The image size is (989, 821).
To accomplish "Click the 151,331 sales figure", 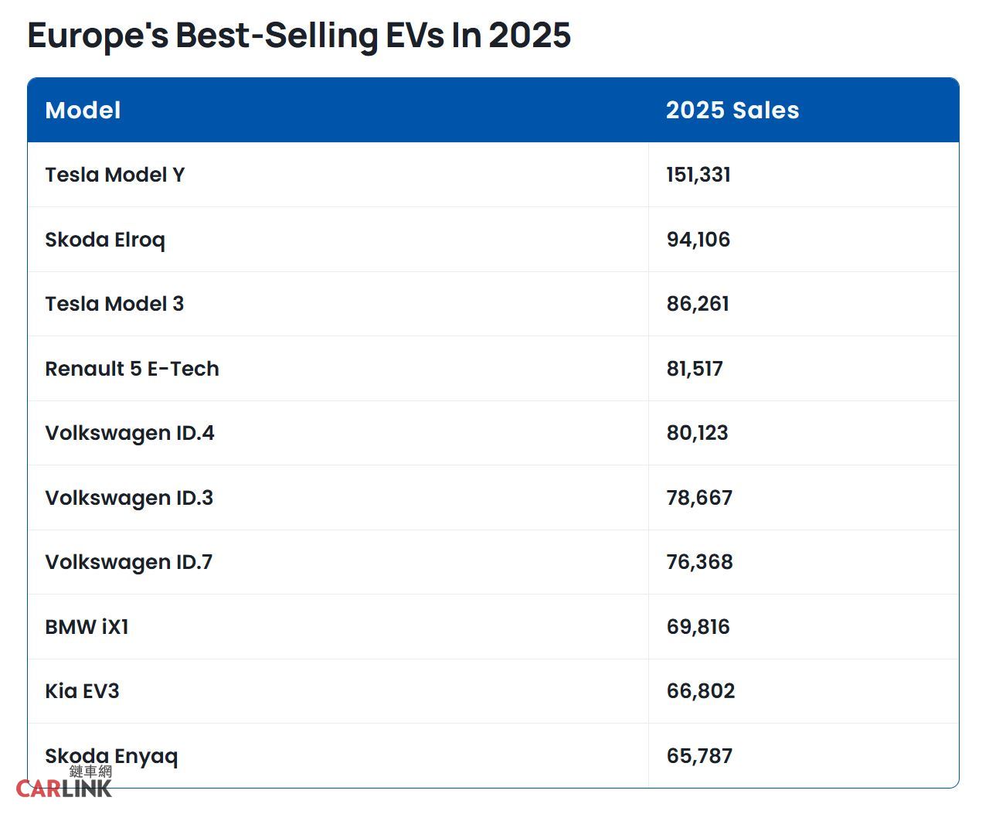I will [x=698, y=175].
